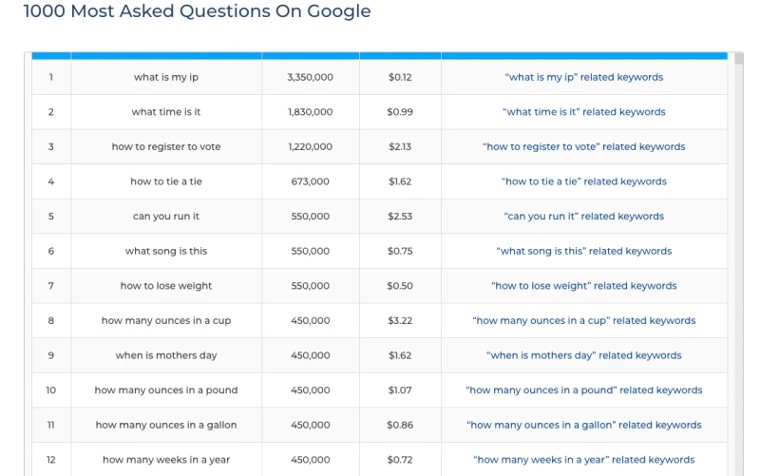Screen dimensions: 760x476
Task: Open "how many ounces in a pound" related keywords
Action: (583, 390)
